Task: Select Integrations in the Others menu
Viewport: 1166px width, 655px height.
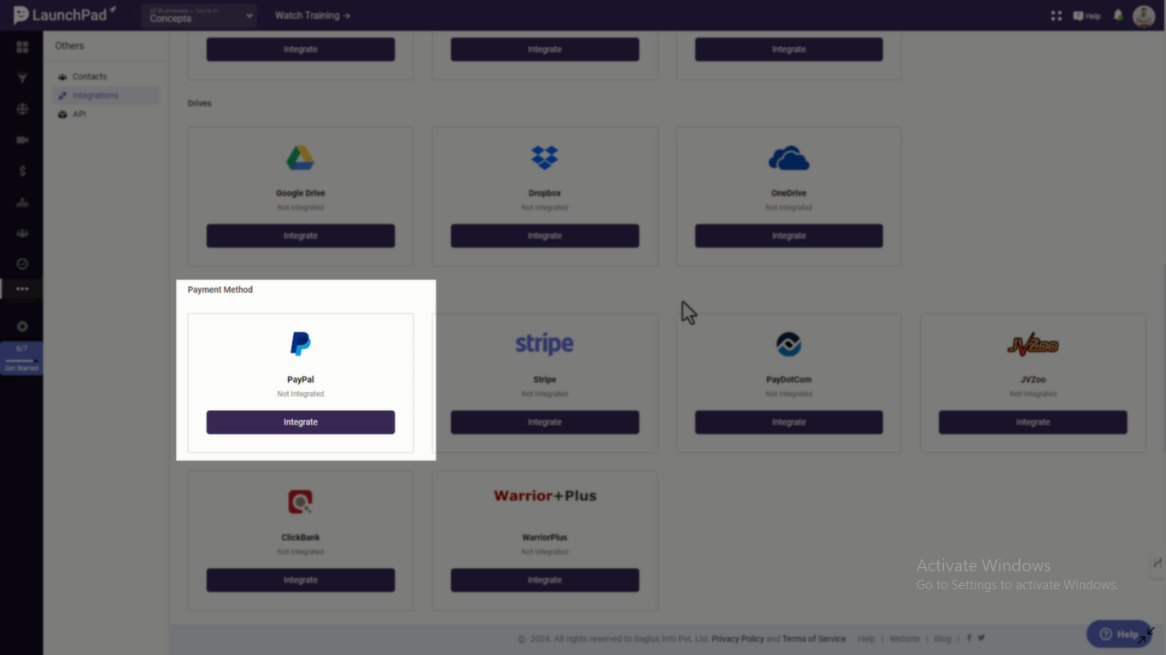Action: click(x=106, y=96)
